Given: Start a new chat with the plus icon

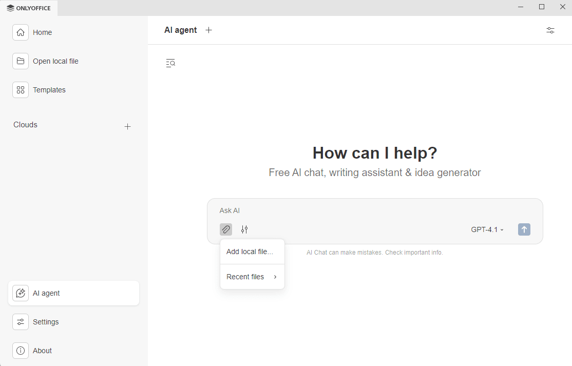Looking at the screenshot, I should pyautogui.click(x=208, y=30).
